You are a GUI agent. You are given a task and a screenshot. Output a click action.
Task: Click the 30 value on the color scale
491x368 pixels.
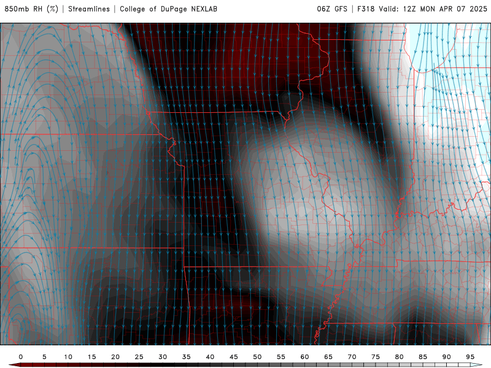tap(163, 357)
